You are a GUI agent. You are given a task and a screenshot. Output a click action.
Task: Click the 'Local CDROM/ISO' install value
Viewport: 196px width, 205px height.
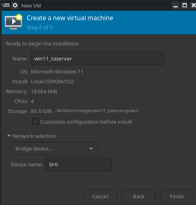[x=52, y=82]
